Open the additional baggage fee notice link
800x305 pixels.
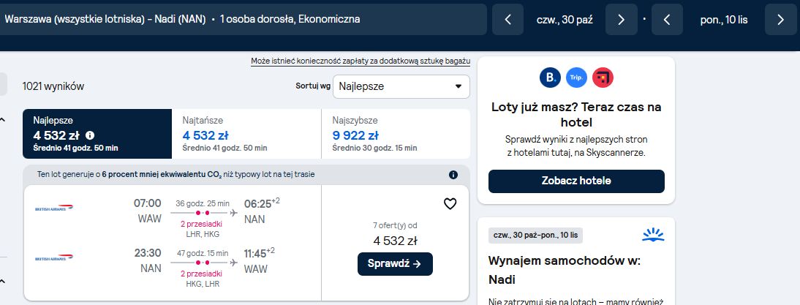point(361,61)
